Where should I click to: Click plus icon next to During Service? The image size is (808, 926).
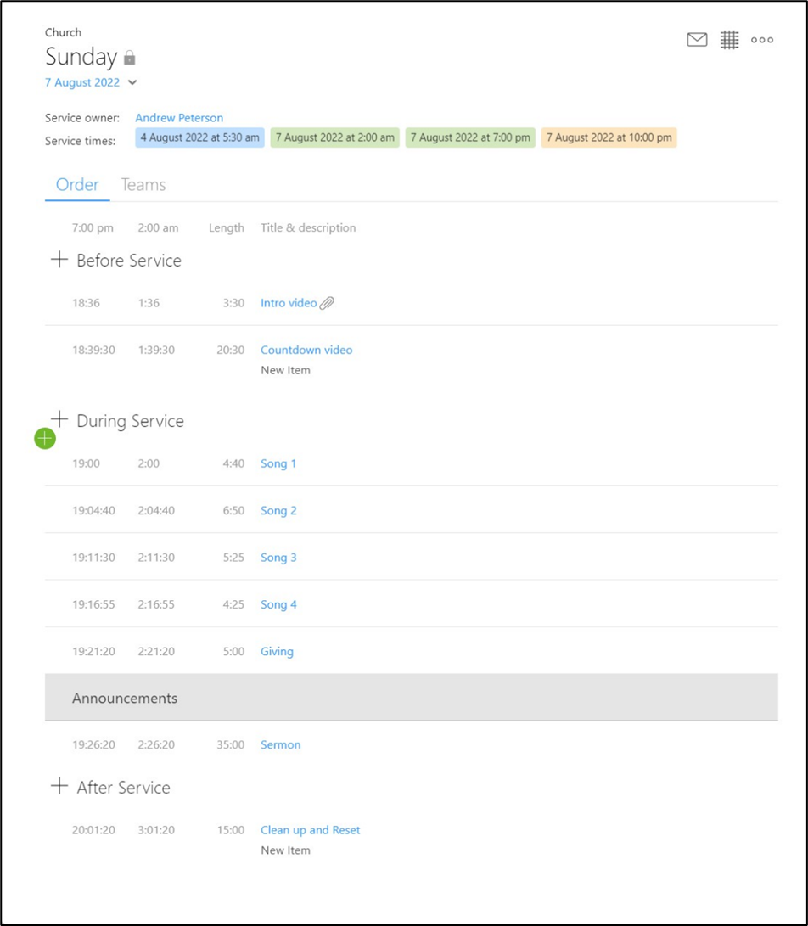pos(59,418)
